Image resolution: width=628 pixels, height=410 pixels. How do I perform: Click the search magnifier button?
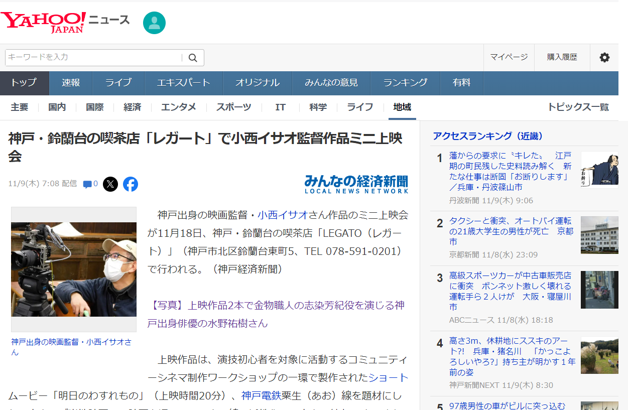tap(193, 58)
